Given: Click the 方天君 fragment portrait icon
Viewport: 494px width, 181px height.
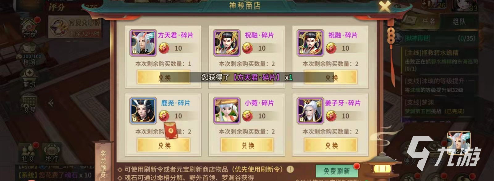Looking at the screenshot, I should pos(143,43).
